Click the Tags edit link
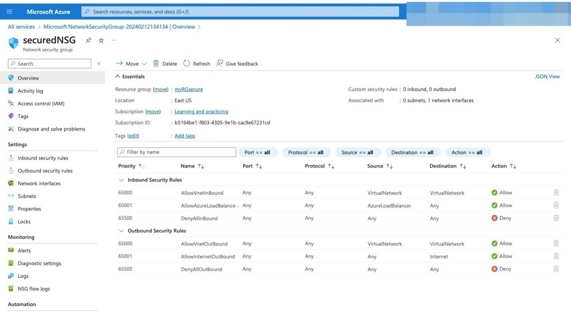The height and width of the screenshot is (314, 571). 133,136
